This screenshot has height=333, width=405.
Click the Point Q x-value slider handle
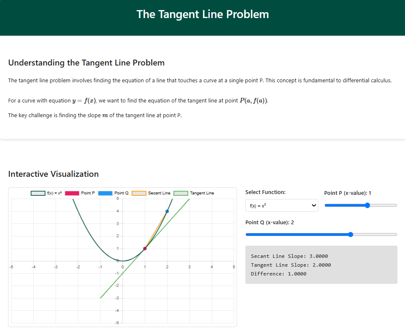pos(351,234)
